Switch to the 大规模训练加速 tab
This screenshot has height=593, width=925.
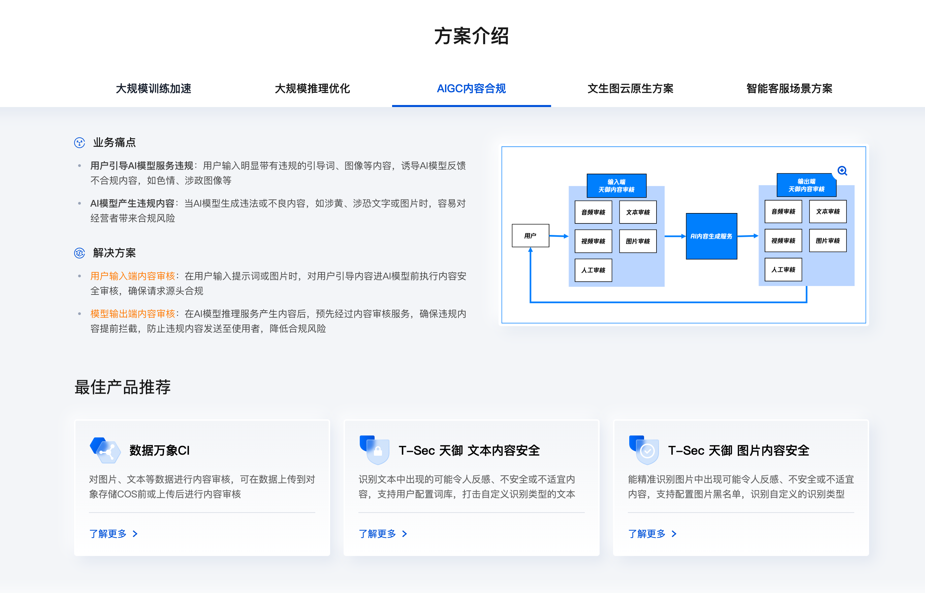[x=153, y=89]
